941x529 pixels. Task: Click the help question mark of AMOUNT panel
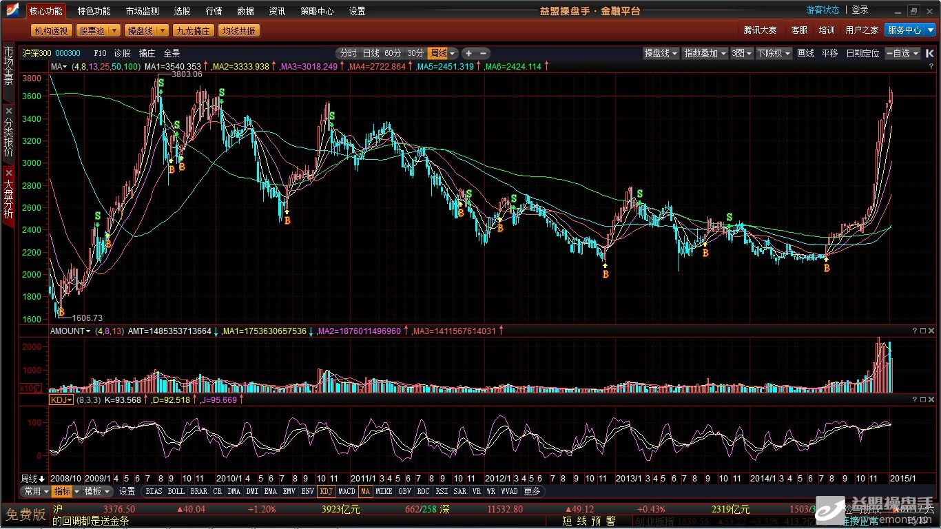(x=915, y=331)
